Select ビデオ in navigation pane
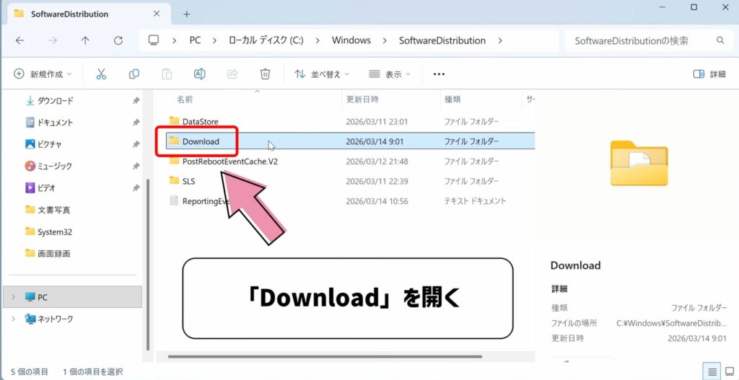The height and width of the screenshot is (380, 739). [x=40, y=188]
